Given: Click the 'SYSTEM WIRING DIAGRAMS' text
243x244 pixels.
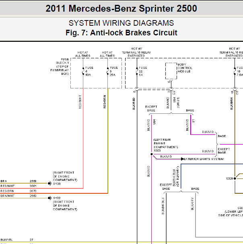Looking at the screenshot, I should click(x=121, y=23).
